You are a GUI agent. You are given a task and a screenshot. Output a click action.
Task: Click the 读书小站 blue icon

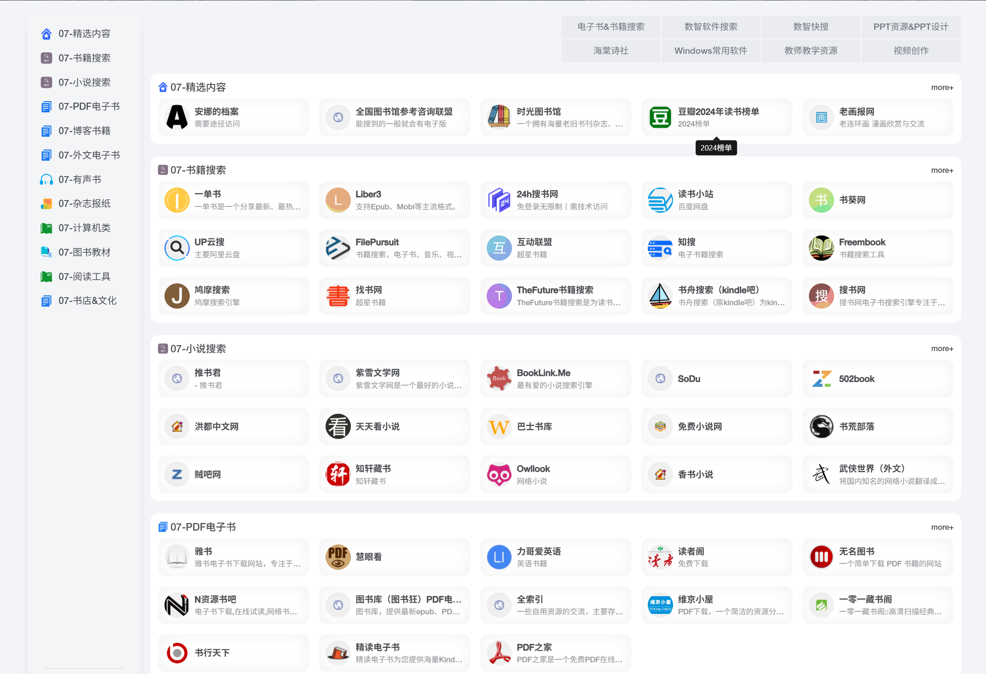[x=660, y=200]
